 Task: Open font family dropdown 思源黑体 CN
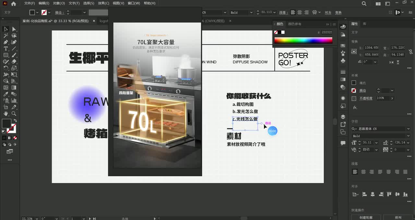(x=408, y=129)
